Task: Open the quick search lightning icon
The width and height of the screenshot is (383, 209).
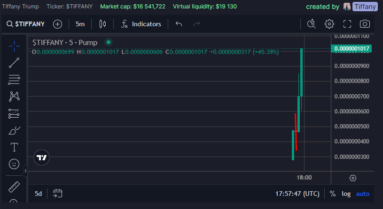Action: pos(312,24)
